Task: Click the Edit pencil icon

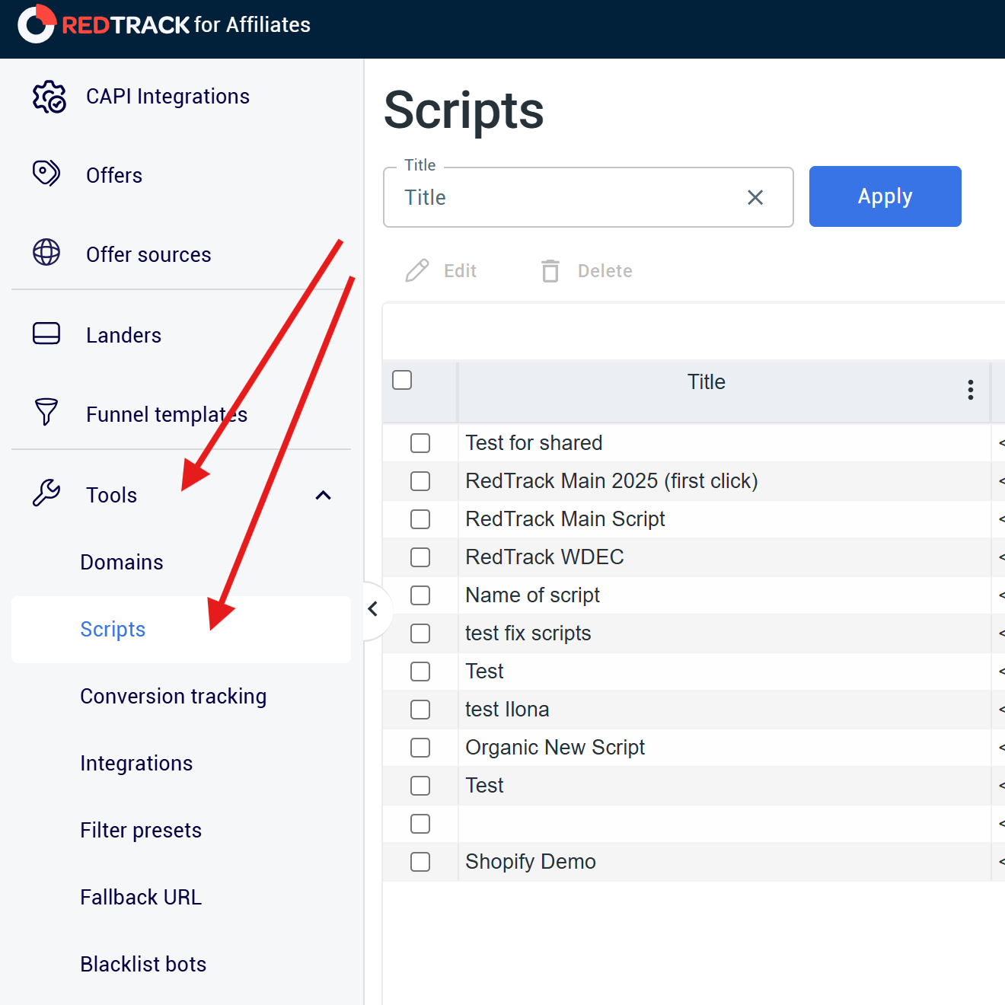Action: click(417, 270)
